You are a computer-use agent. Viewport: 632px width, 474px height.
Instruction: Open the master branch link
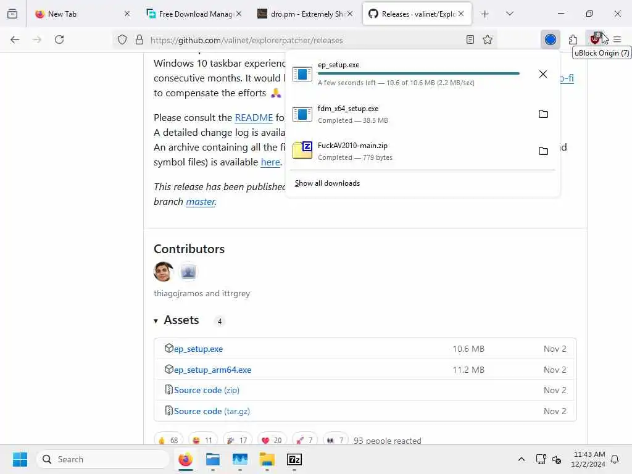pos(201,202)
